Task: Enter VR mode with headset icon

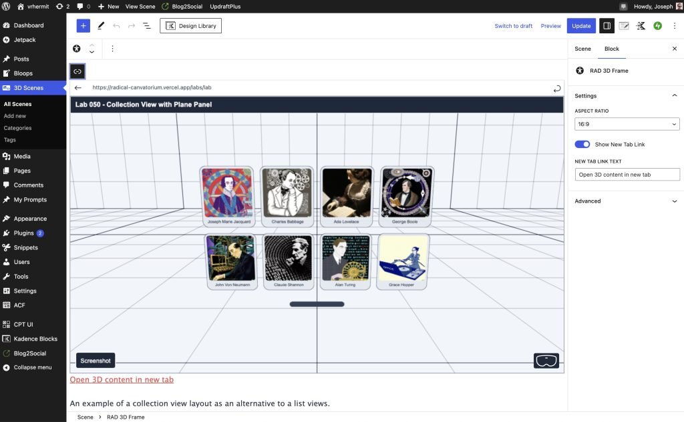Action: pos(546,361)
